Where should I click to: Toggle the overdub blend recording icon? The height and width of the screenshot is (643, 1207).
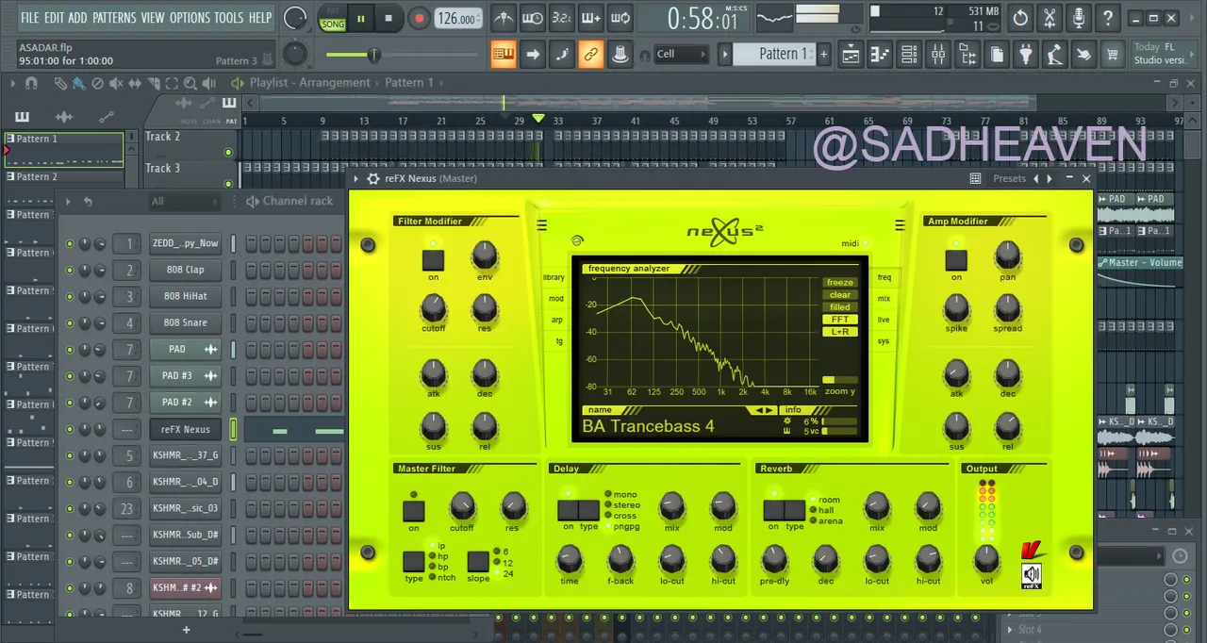[x=590, y=17]
